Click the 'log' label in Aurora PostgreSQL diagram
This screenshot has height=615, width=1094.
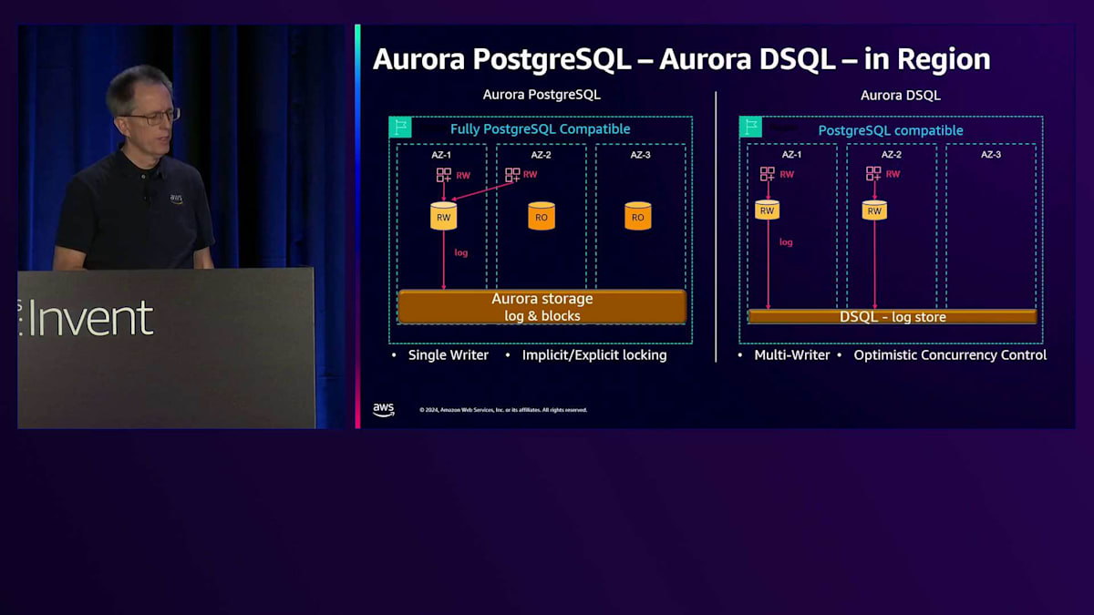tap(460, 252)
